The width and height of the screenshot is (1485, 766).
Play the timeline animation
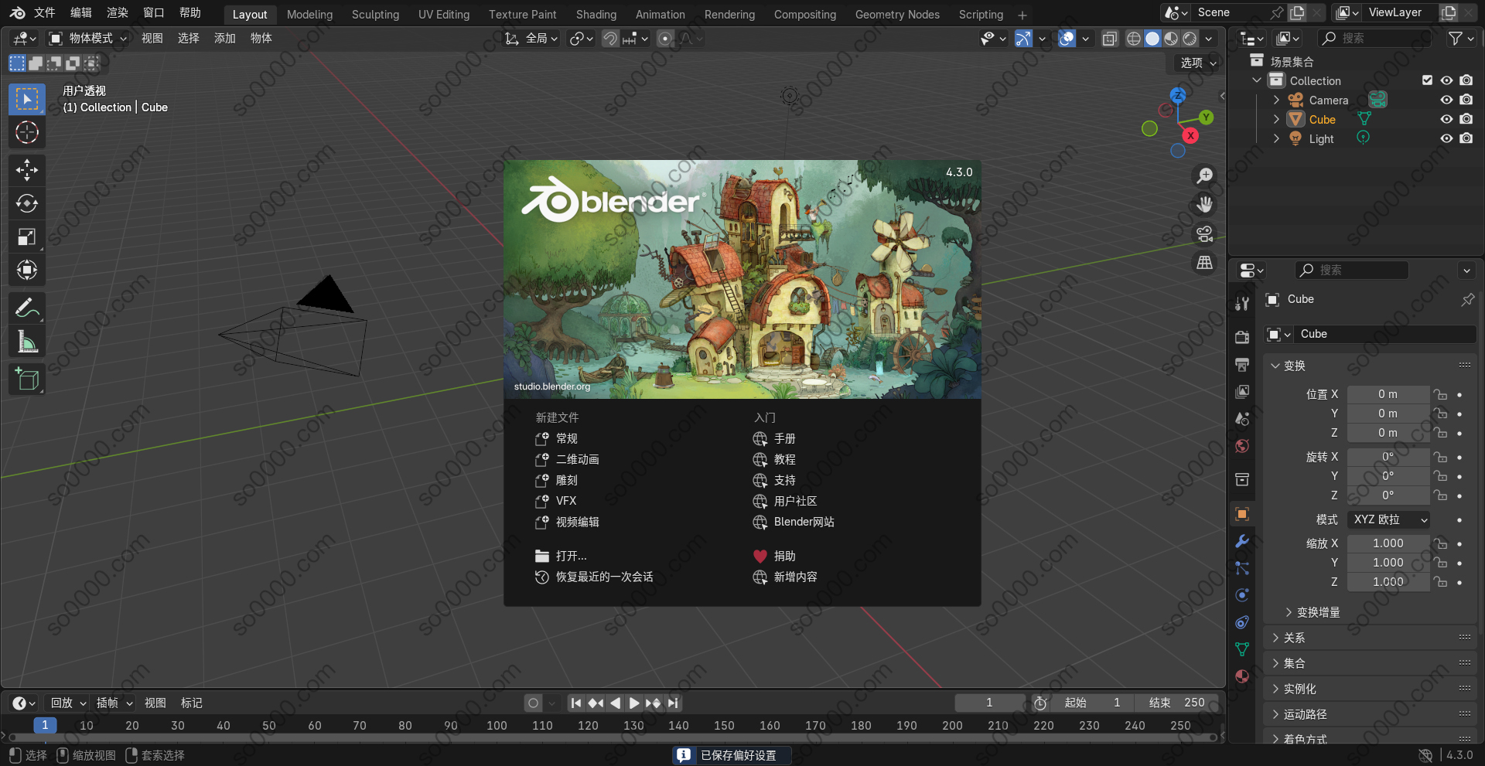pos(633,703)
